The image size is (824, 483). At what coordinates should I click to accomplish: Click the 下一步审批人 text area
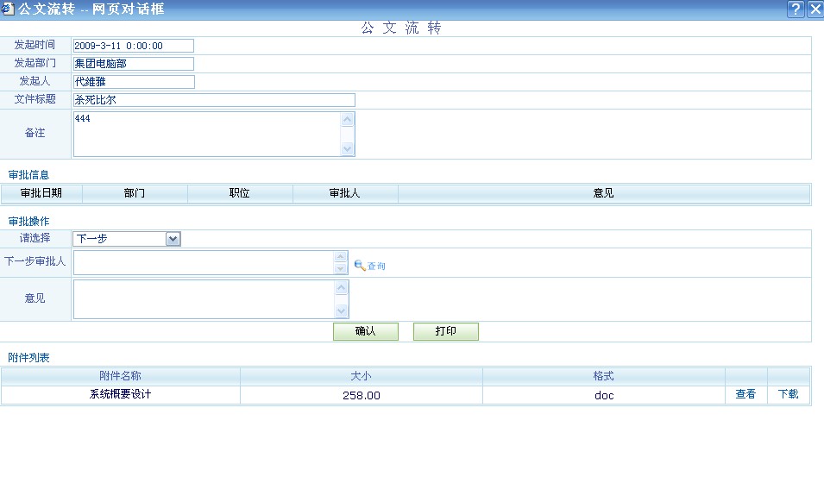click(x=204, y=263)
